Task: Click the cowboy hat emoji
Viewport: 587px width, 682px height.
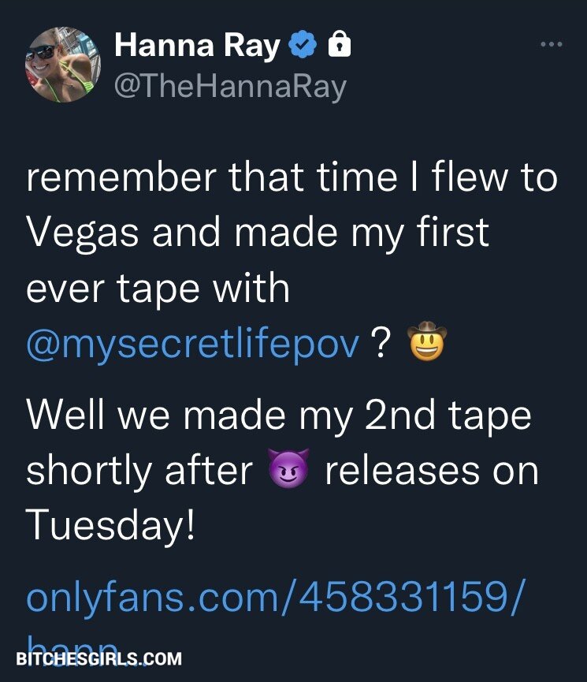Action: point(426,345)
